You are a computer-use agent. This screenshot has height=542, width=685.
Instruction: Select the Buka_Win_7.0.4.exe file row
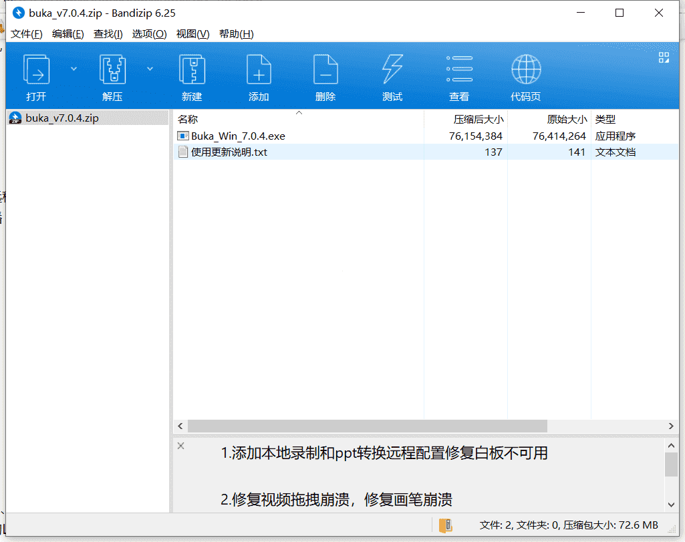426,136
